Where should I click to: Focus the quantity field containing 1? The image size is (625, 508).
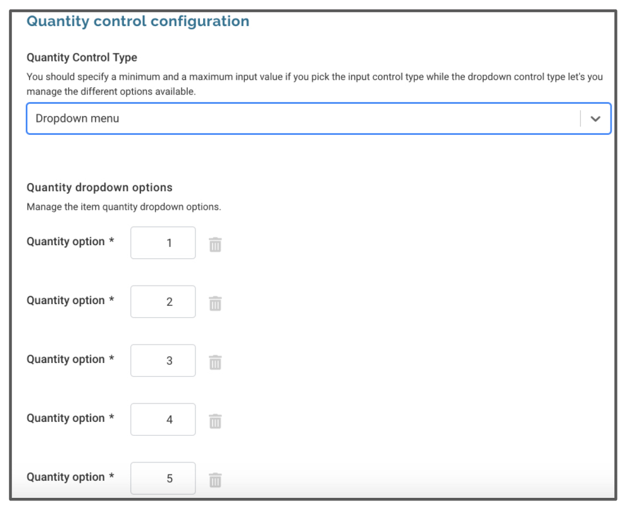pos(163,243)
